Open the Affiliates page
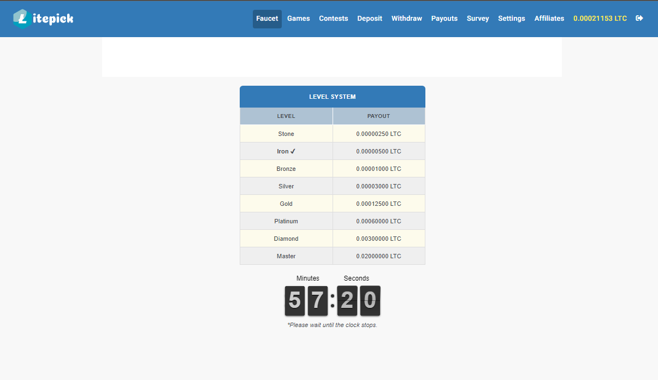The width and height of the screenshot is (658, 380). coord(549,19)
